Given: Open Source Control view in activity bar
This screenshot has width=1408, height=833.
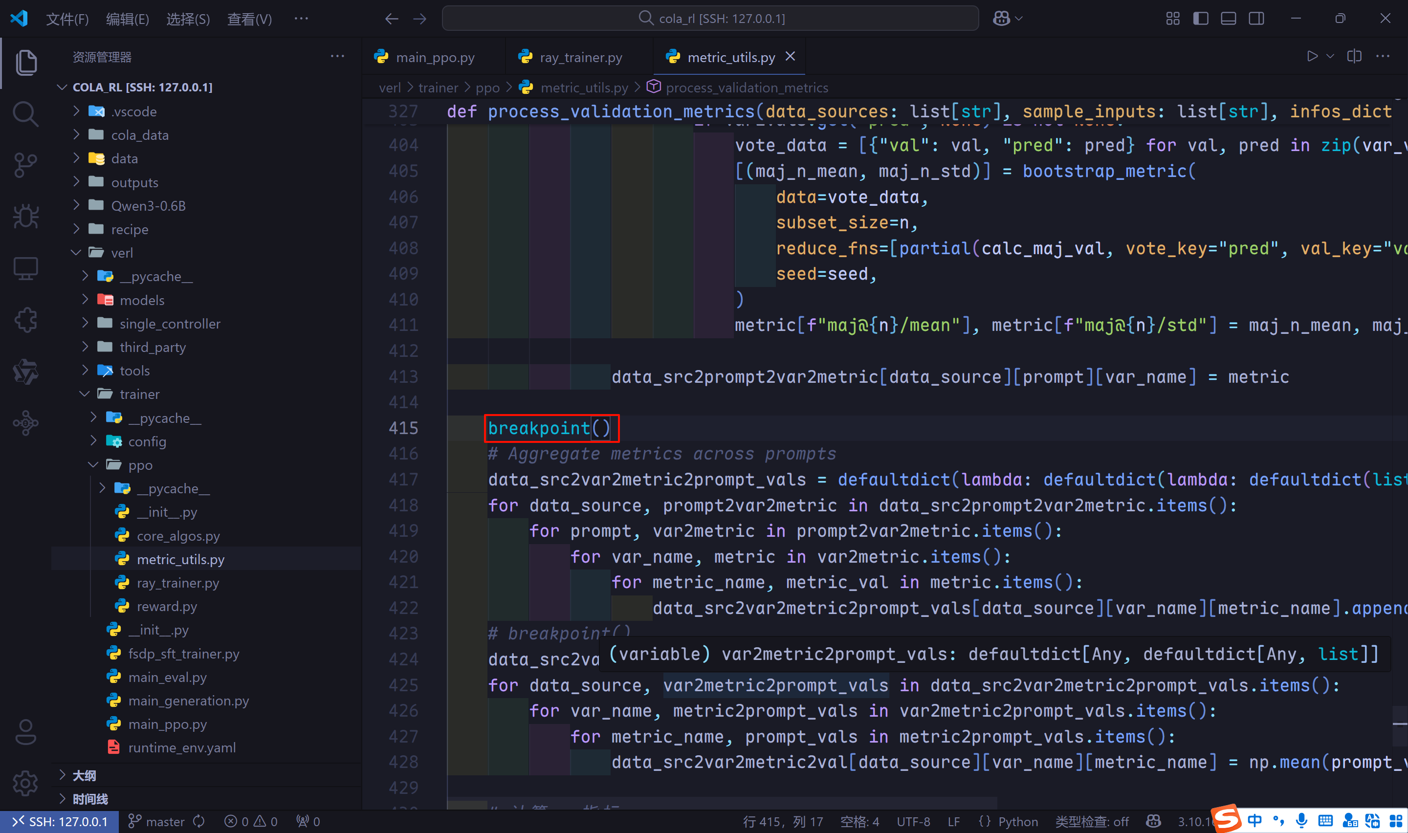Looking at the screenshot, I should tap(25, 165).
